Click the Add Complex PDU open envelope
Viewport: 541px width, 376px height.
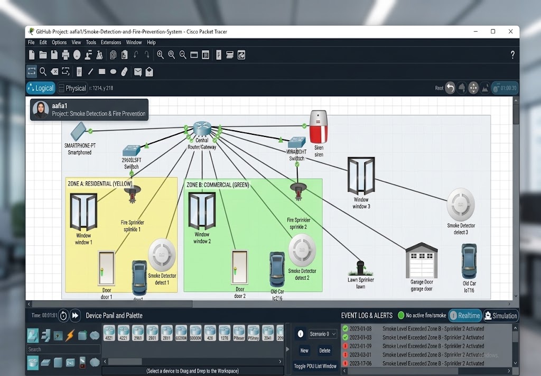tap(149, 71)
